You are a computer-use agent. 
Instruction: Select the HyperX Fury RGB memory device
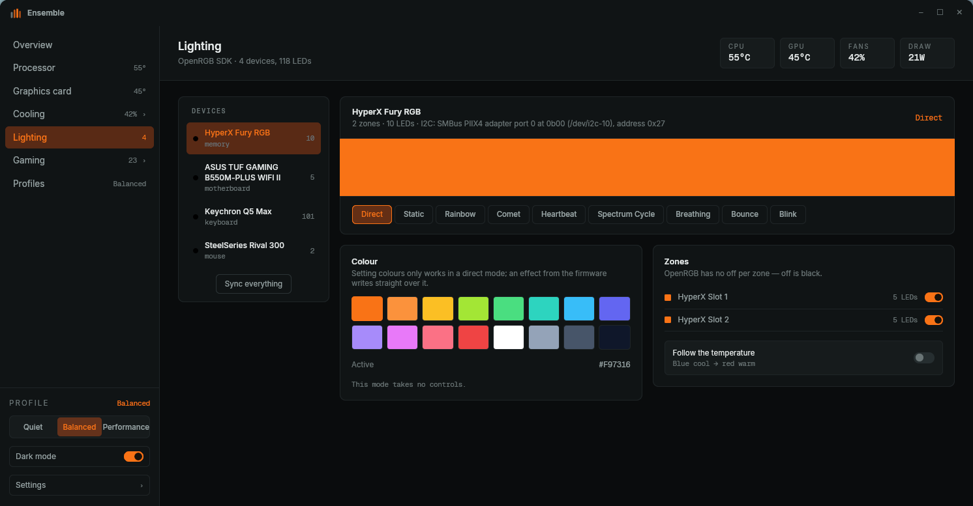[x=254, y=138]
